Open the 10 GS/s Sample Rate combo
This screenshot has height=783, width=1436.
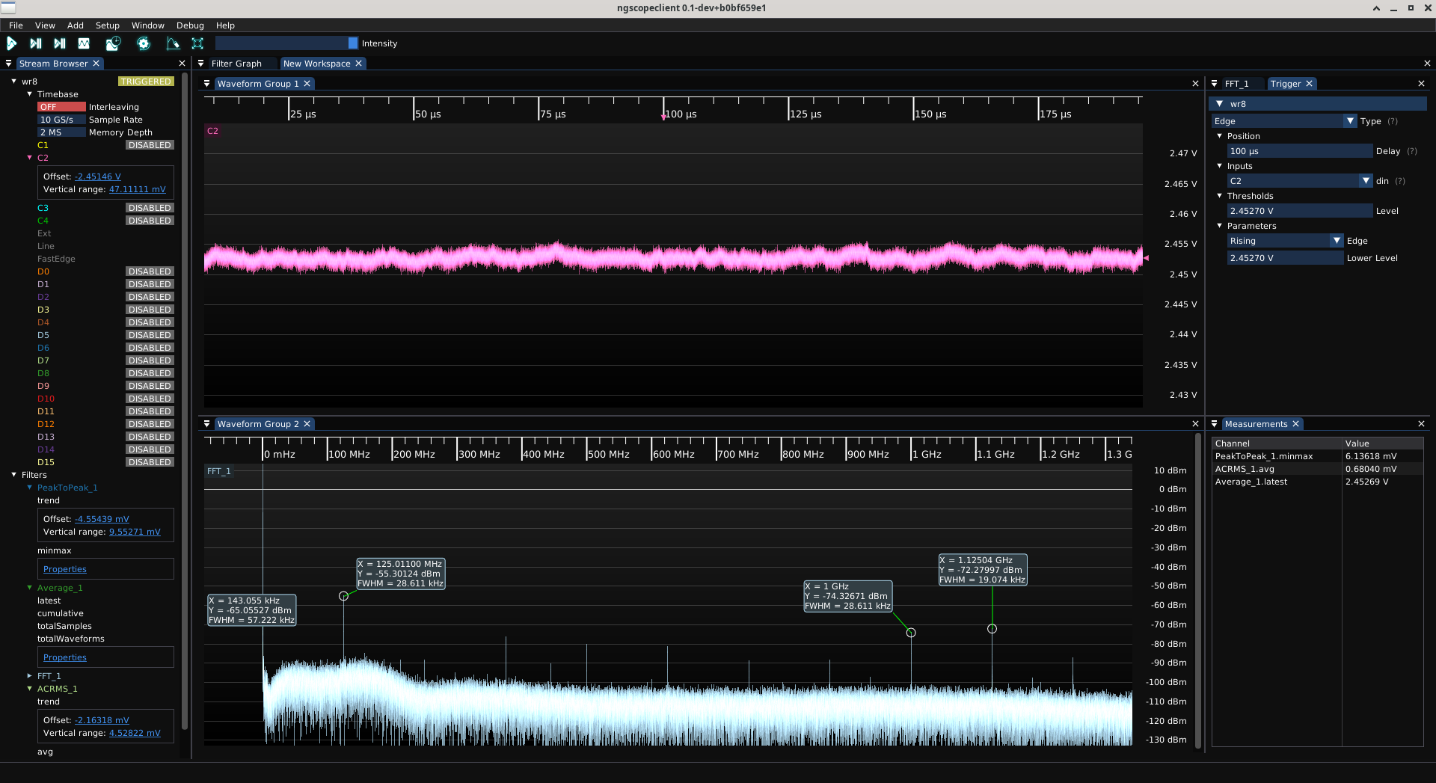tap(61, 120)
